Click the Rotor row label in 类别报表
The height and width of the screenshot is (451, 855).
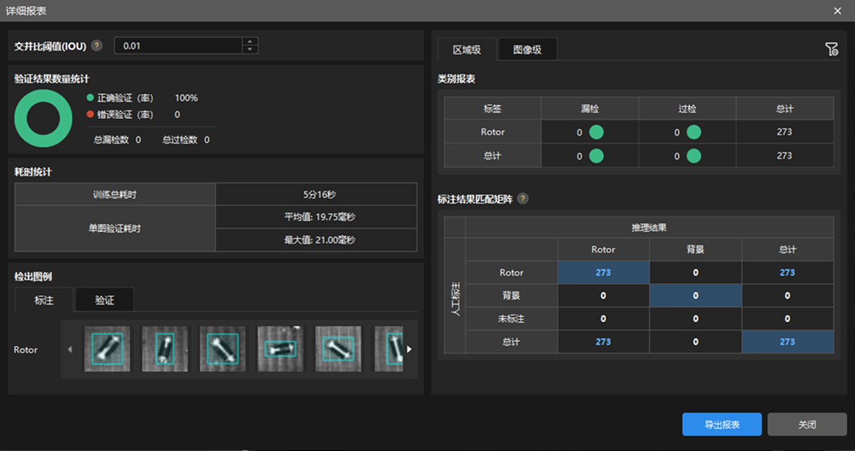[x=492, y=132]
